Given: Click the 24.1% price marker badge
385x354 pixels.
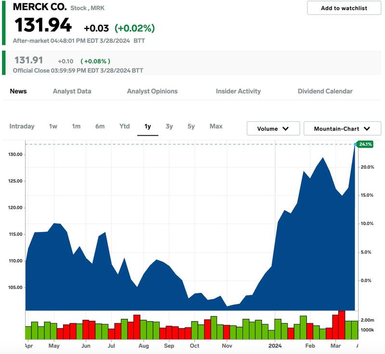Looking at the screenshot, I should tap(365, 144).
